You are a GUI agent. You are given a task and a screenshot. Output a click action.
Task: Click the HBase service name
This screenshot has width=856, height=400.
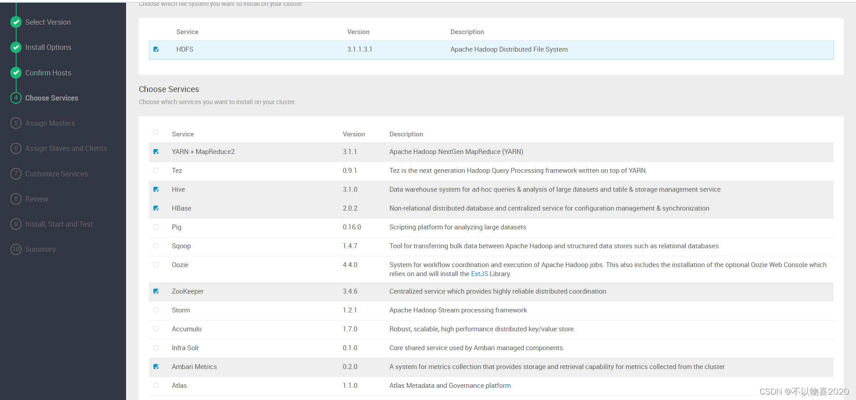(x=181, y=208)
